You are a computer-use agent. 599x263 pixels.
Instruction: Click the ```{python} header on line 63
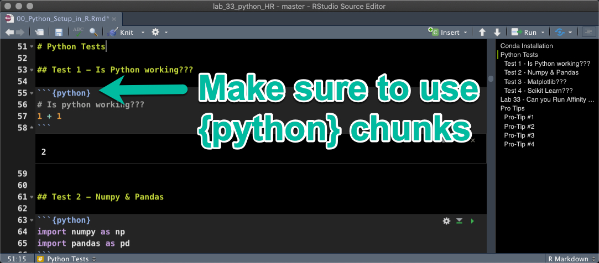coord(64,220)
